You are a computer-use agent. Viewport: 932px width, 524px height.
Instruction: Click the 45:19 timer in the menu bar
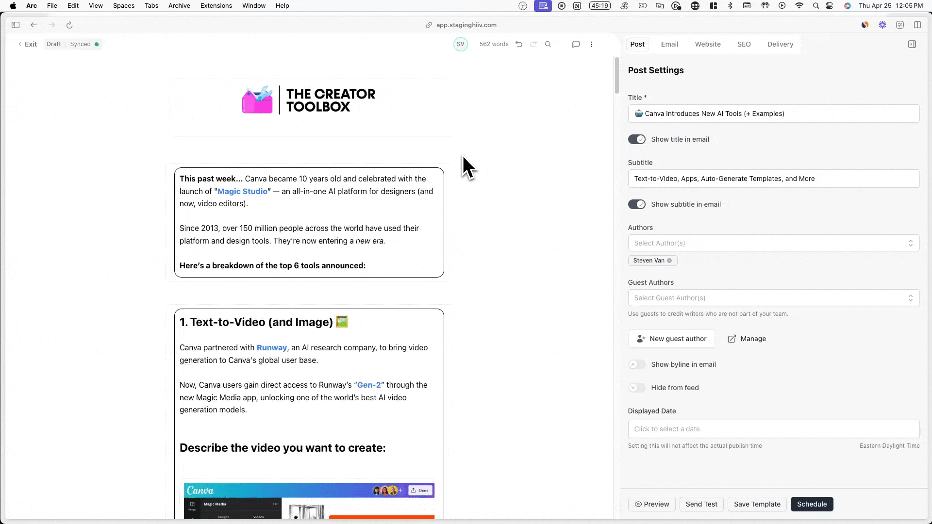(600, 6)
